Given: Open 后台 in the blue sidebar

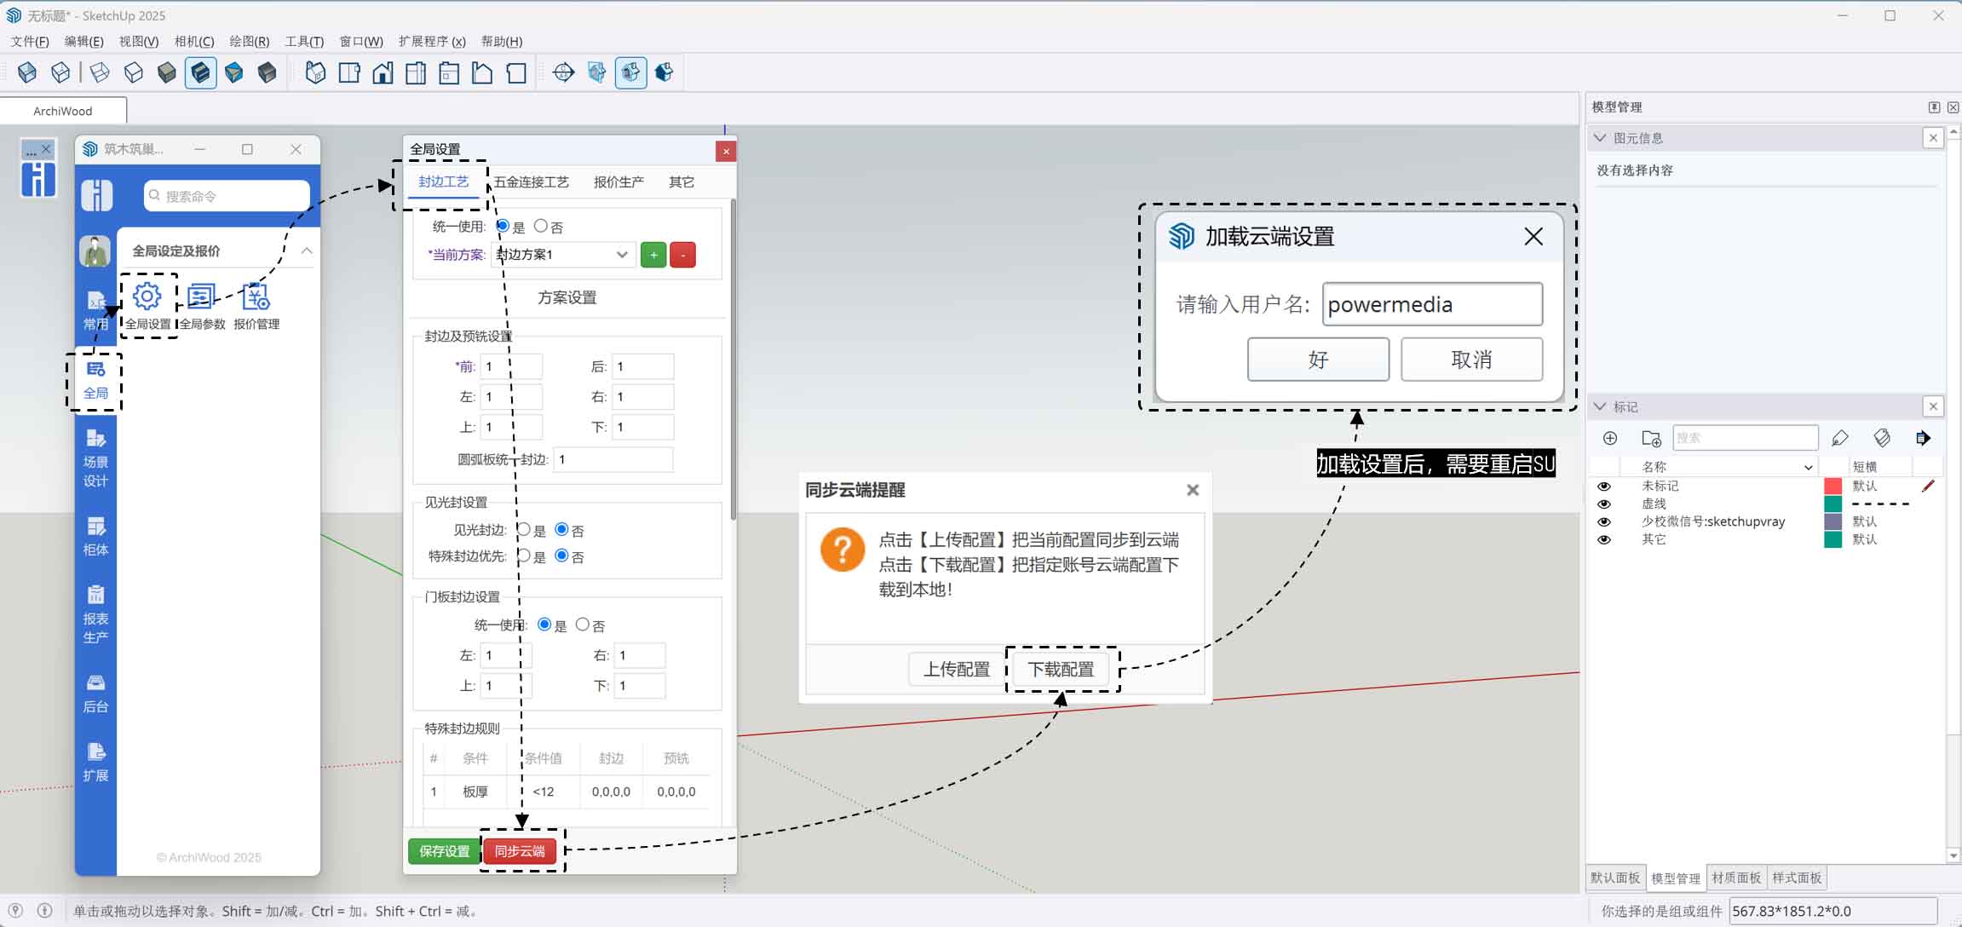Looking at the screenshot, I should point(95,693).
